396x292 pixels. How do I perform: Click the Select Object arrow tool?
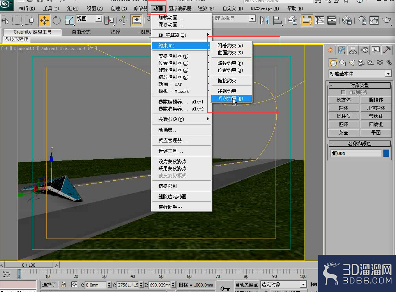(5, 20)
